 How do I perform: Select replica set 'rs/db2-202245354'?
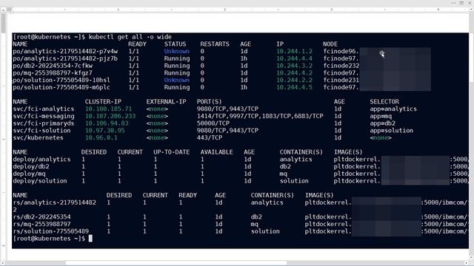point(41,216)
